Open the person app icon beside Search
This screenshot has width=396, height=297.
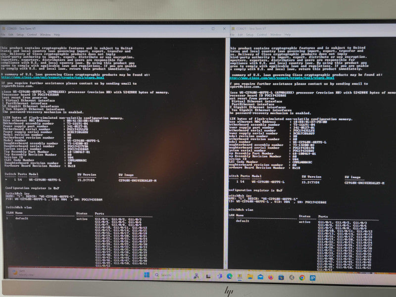coord(196,276)
